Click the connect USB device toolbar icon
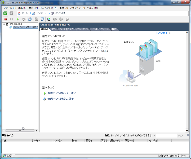This screenshot has width=191, height=159. point(67,19)
